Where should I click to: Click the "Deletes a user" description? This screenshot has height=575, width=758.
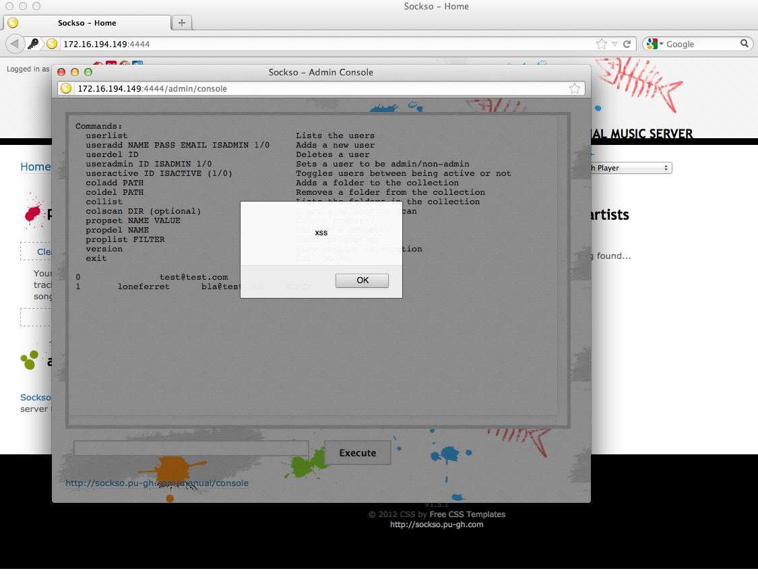[333, 155]
